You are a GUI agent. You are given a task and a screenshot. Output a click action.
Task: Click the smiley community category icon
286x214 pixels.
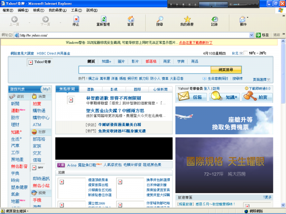tap(34, 132)
